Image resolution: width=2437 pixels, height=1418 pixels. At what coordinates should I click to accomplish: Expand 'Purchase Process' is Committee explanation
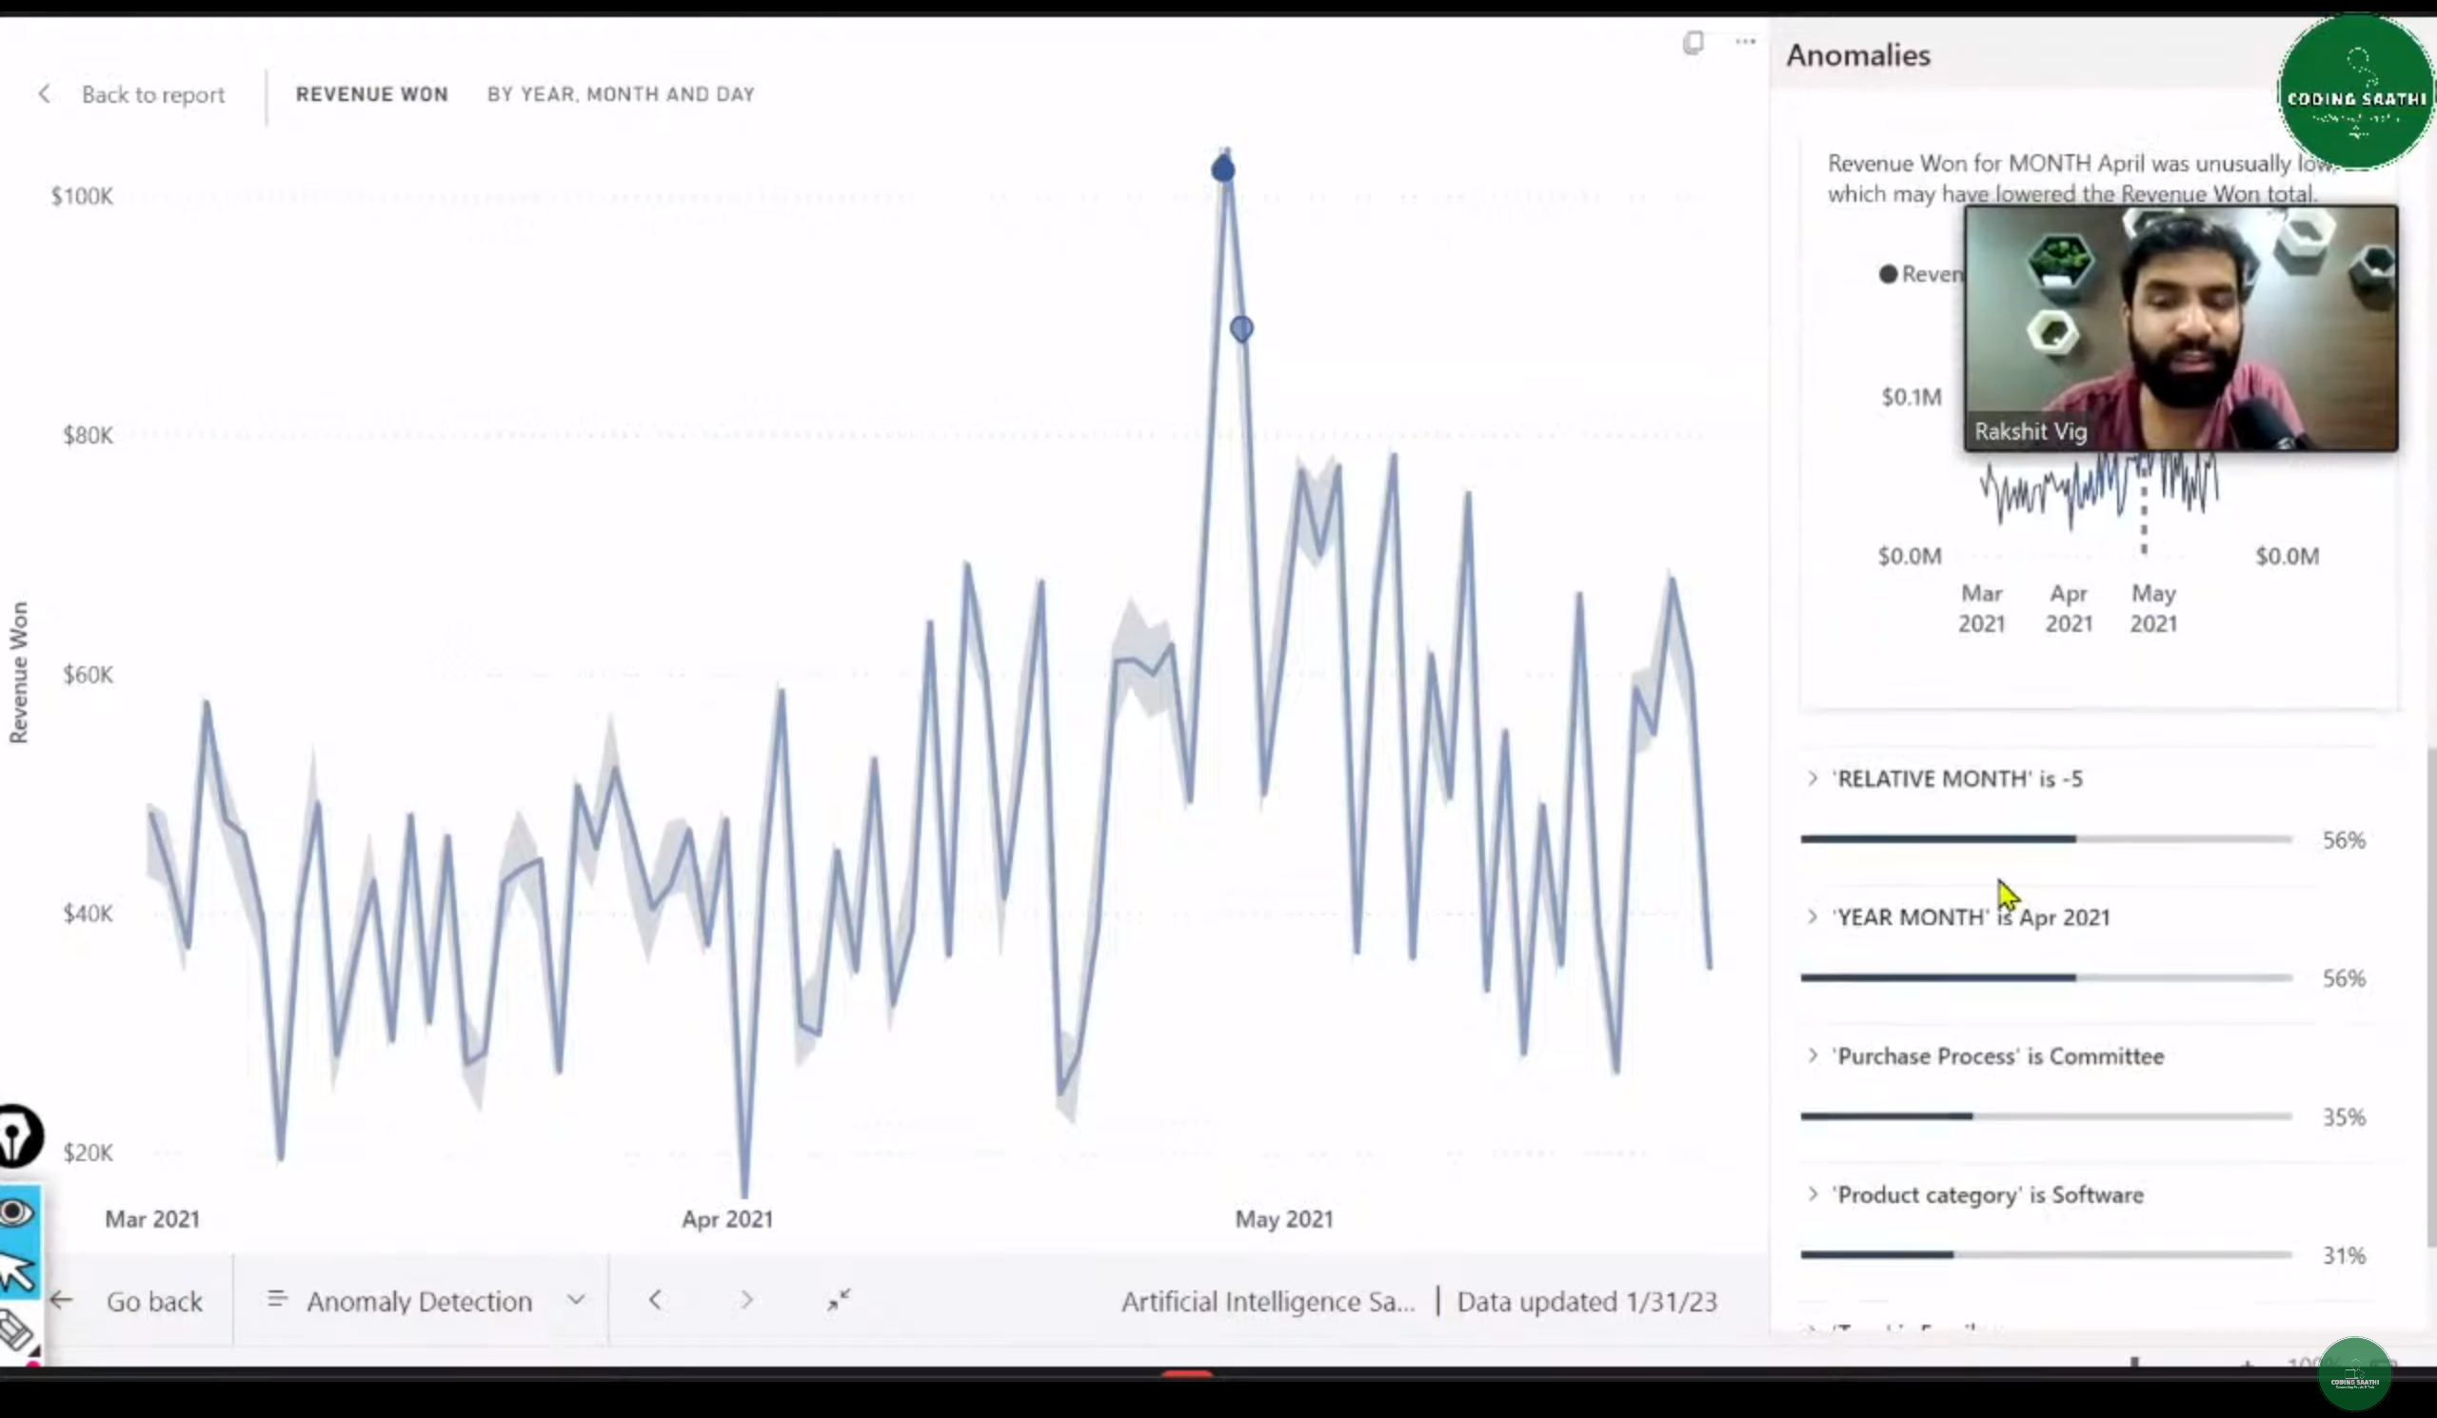point(1813,1055)
